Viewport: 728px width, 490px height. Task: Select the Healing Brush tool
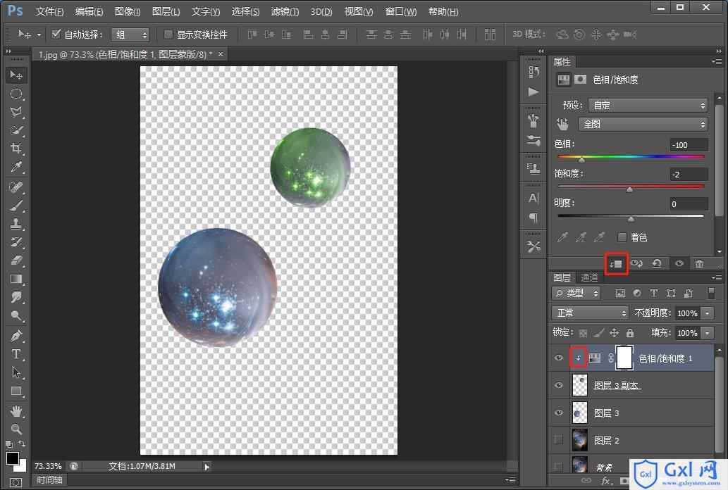tap(16, 187)
